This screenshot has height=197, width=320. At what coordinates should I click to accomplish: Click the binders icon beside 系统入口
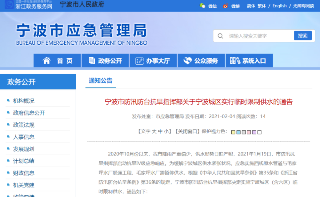[235, 61]
